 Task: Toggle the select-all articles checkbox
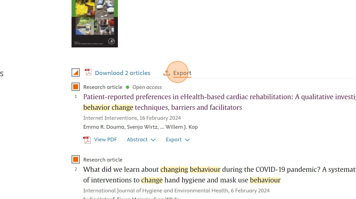[76, 72]
